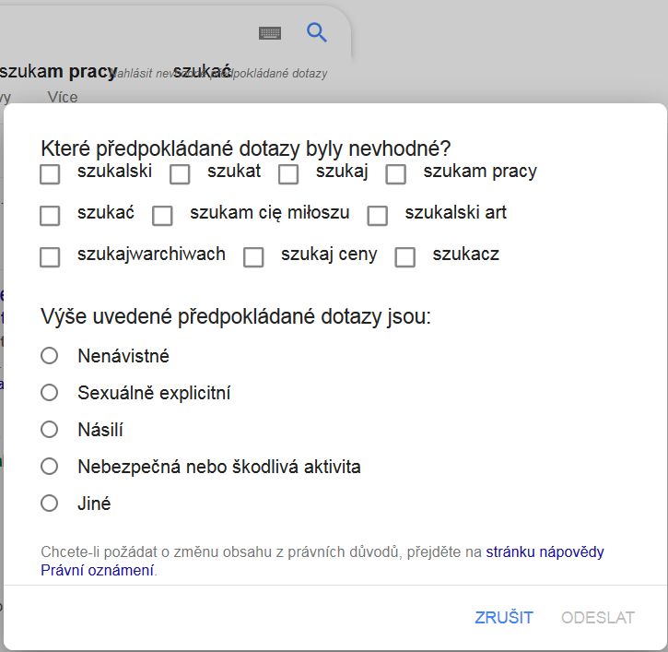Tick the szukat checkbox
This screenshot has height=652, width=668.
180,173
